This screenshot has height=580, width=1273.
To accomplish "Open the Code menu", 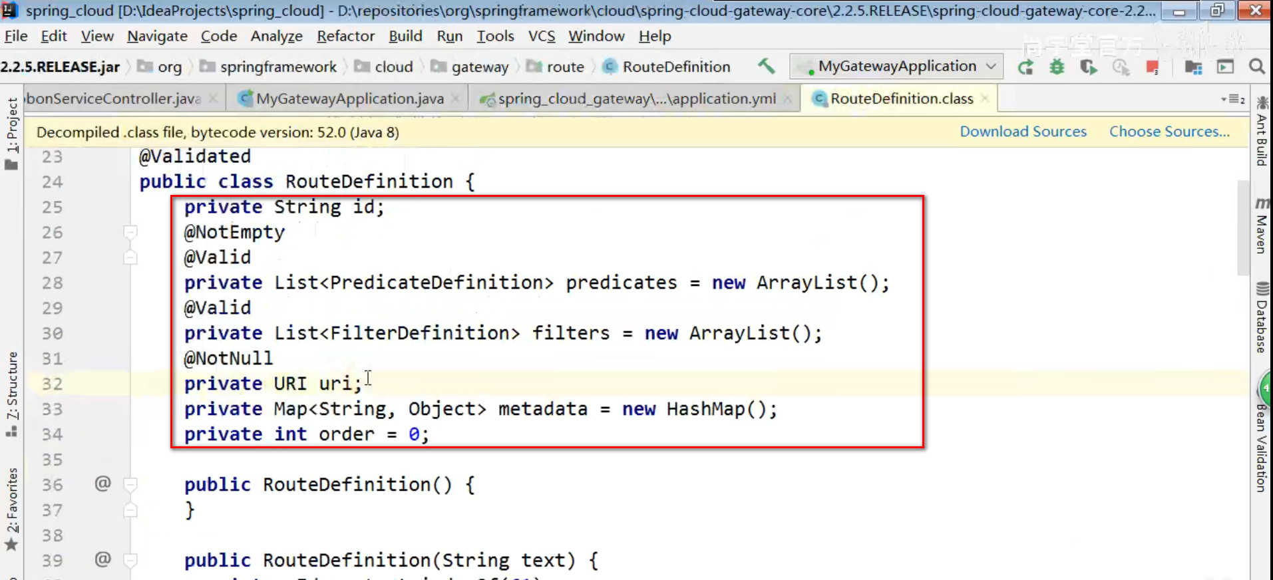I will tap(219, 36).
